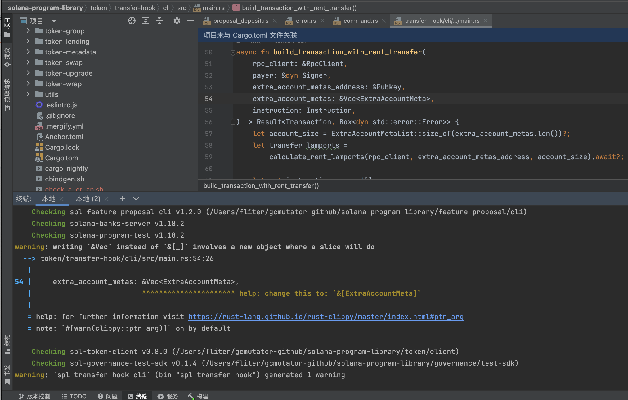Hide the project panel with minus icon
628x400 pixels.
click(190, 21)
